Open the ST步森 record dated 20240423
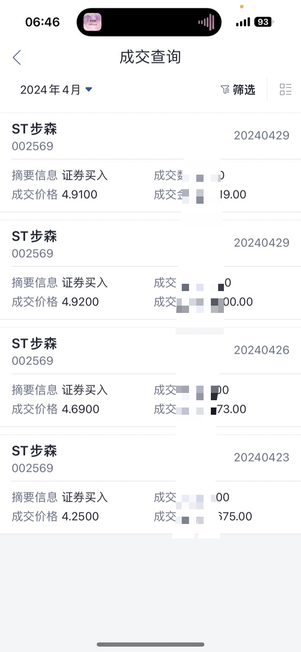This screenshot has height=652, width=301. 150,485
